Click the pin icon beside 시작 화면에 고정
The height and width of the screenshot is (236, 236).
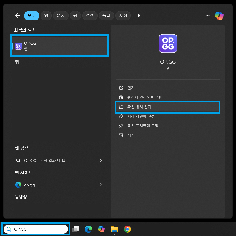coord(121,116)
